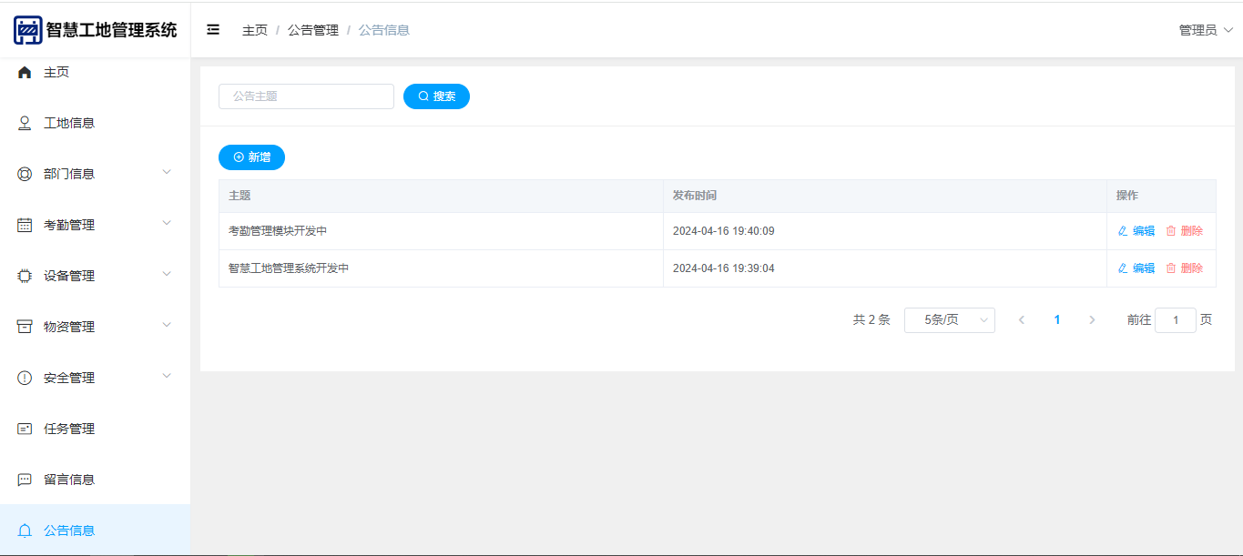Screen dimensions: 1243x556
Task: Open 部门信息 menu label
Action: pyautogui.click(x=69, y=174)
